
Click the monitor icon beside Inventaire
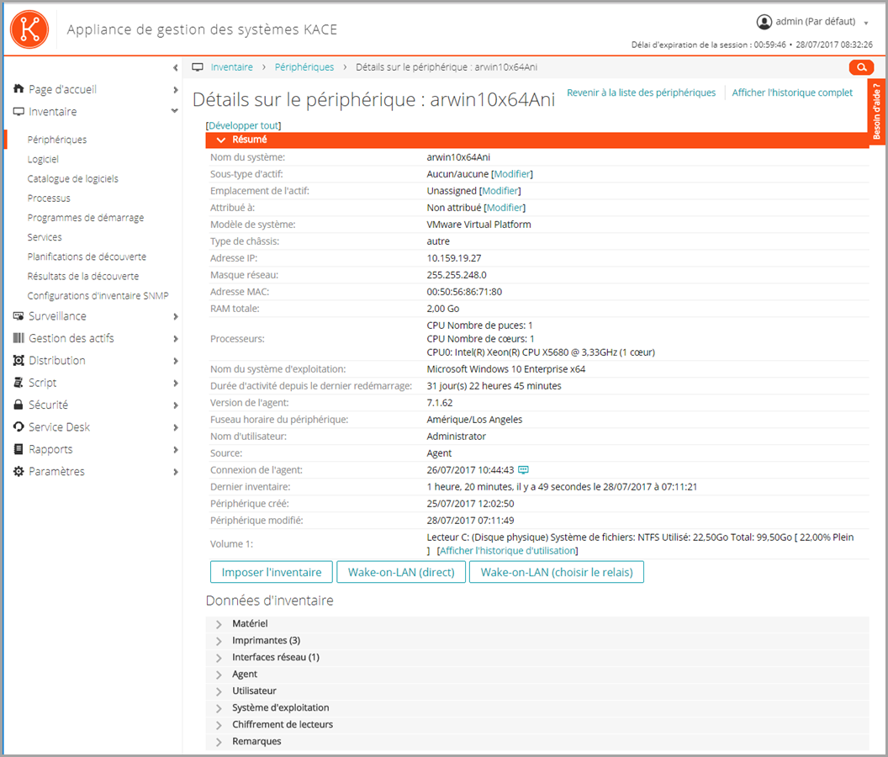[18, 111]
